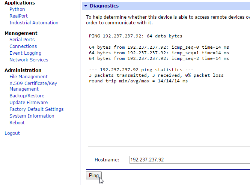Open Factory Default Settings
The height and width of the screenshot is (185, 250).
pyautogui.click(x=36, y=109)
